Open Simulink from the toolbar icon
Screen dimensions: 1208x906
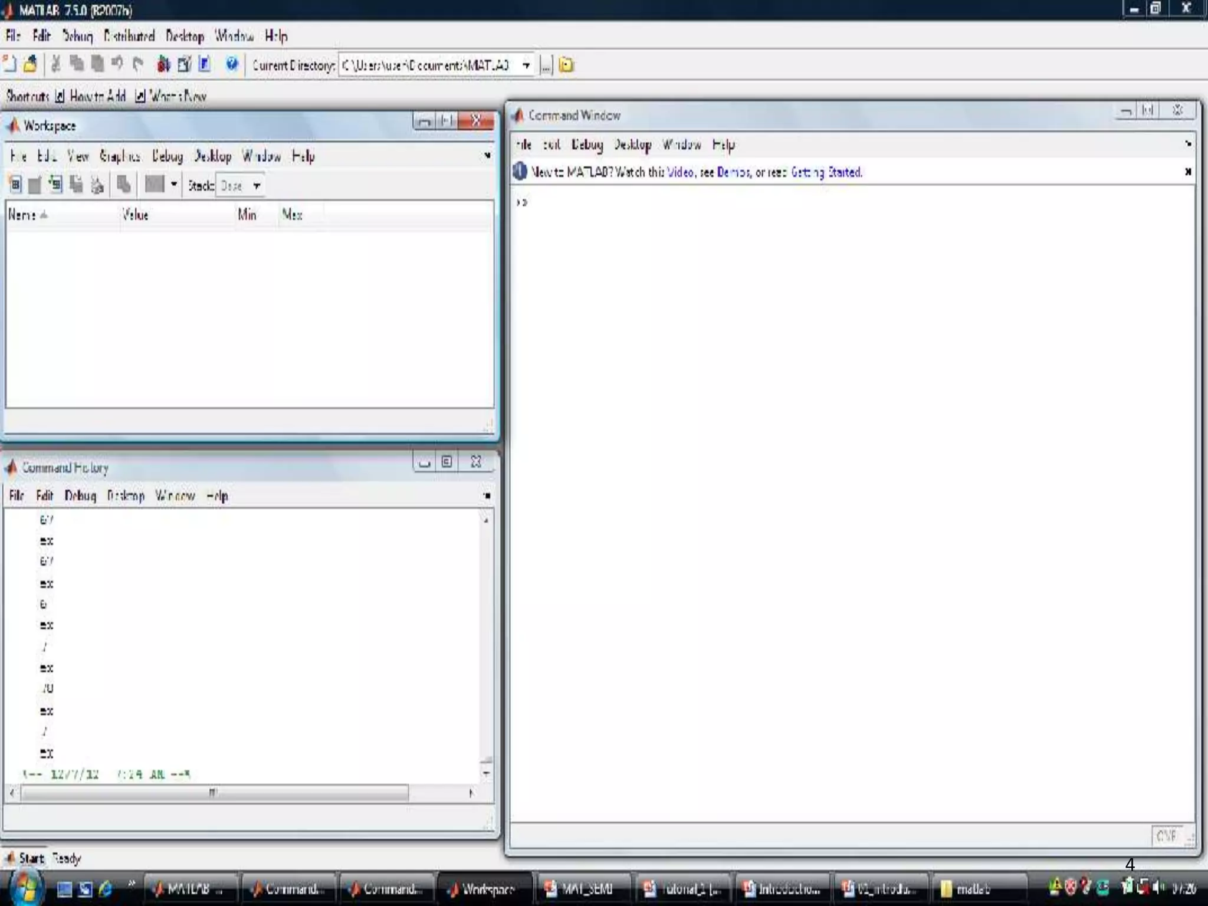click(163, 64)
